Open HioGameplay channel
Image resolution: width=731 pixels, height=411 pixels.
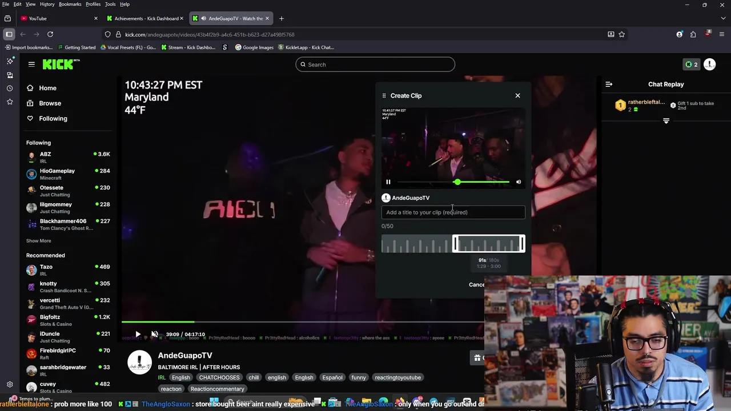68,174
